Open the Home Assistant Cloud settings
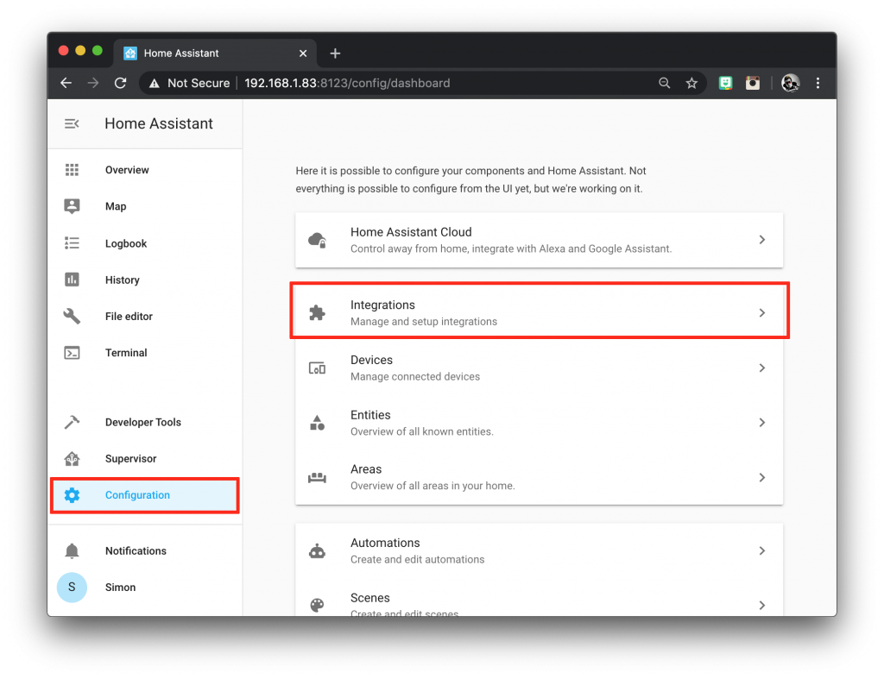Screen dimensions: 884x679 point(539,240)
